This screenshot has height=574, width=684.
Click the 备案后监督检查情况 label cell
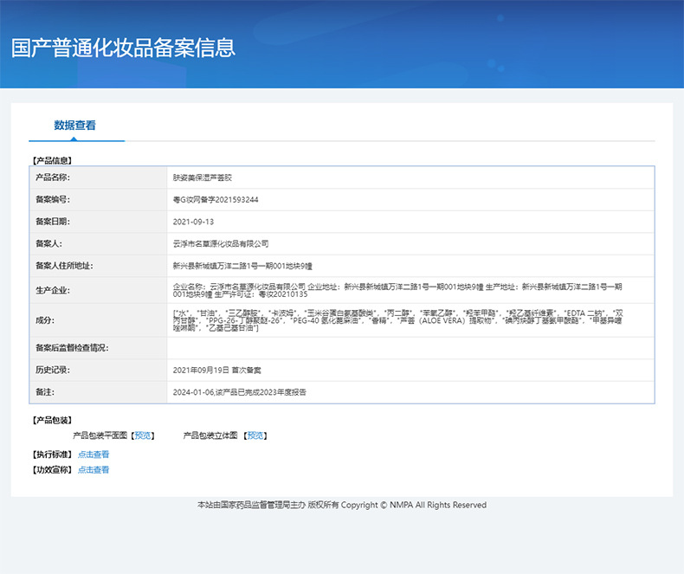pyautogui.click(x=98, y=348)
